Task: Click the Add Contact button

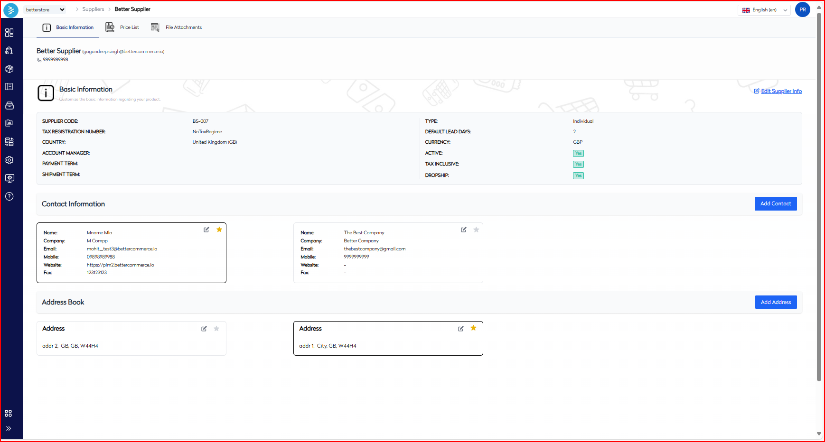Action: click(x=775, y=204)
